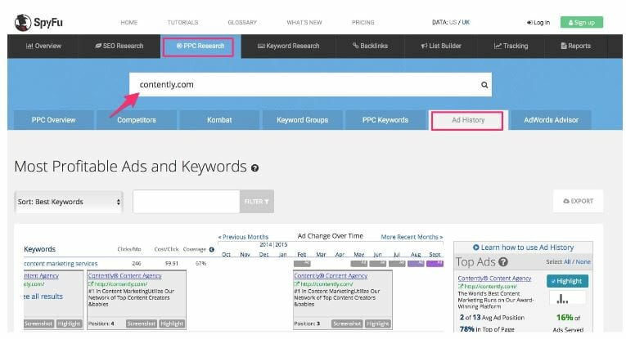Open the Overview navigation section
The height and width of the screenshot is (339, 626).
click(43, 46)
